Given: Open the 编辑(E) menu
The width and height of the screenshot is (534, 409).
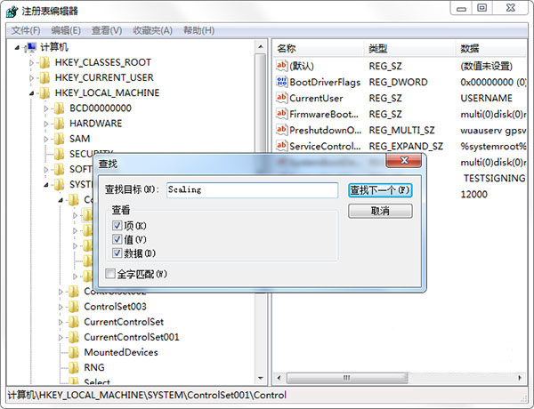Looking at the screenshot, I should 68,30.
